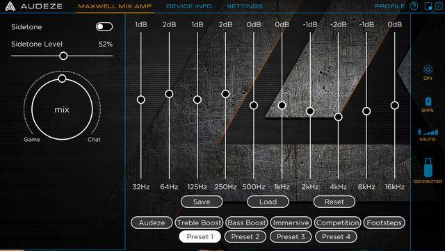The image size is (445, 251).
Task: Choose Preset 2 slot
Action: [x=245, y=236]
